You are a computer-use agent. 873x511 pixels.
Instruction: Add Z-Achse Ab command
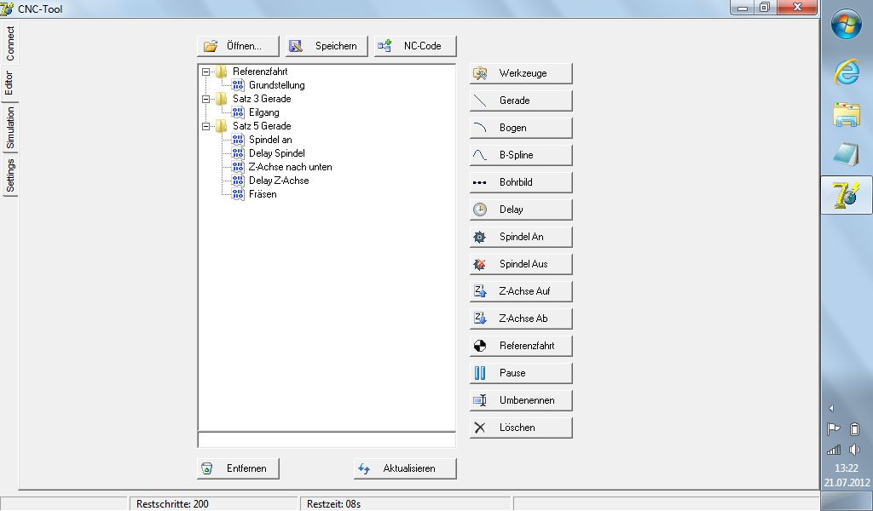[x=520, y=319]
